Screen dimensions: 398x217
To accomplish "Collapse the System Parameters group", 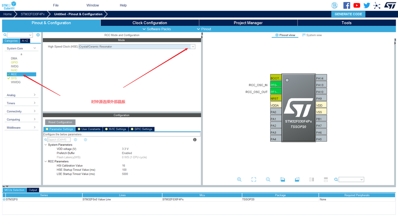I will pos(46,145).
